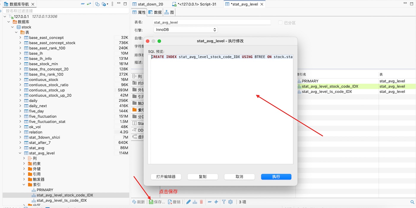Viewport: 416px width, 208px height.
Task: Switch to the 数据 tab
Action: pos(155,12)
